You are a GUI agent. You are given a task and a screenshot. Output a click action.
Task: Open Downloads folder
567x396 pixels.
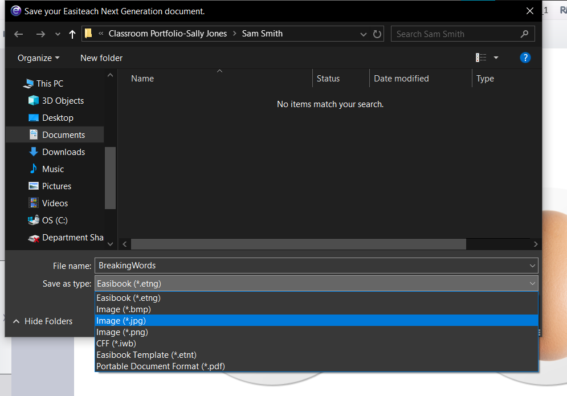tap(63, 152)
